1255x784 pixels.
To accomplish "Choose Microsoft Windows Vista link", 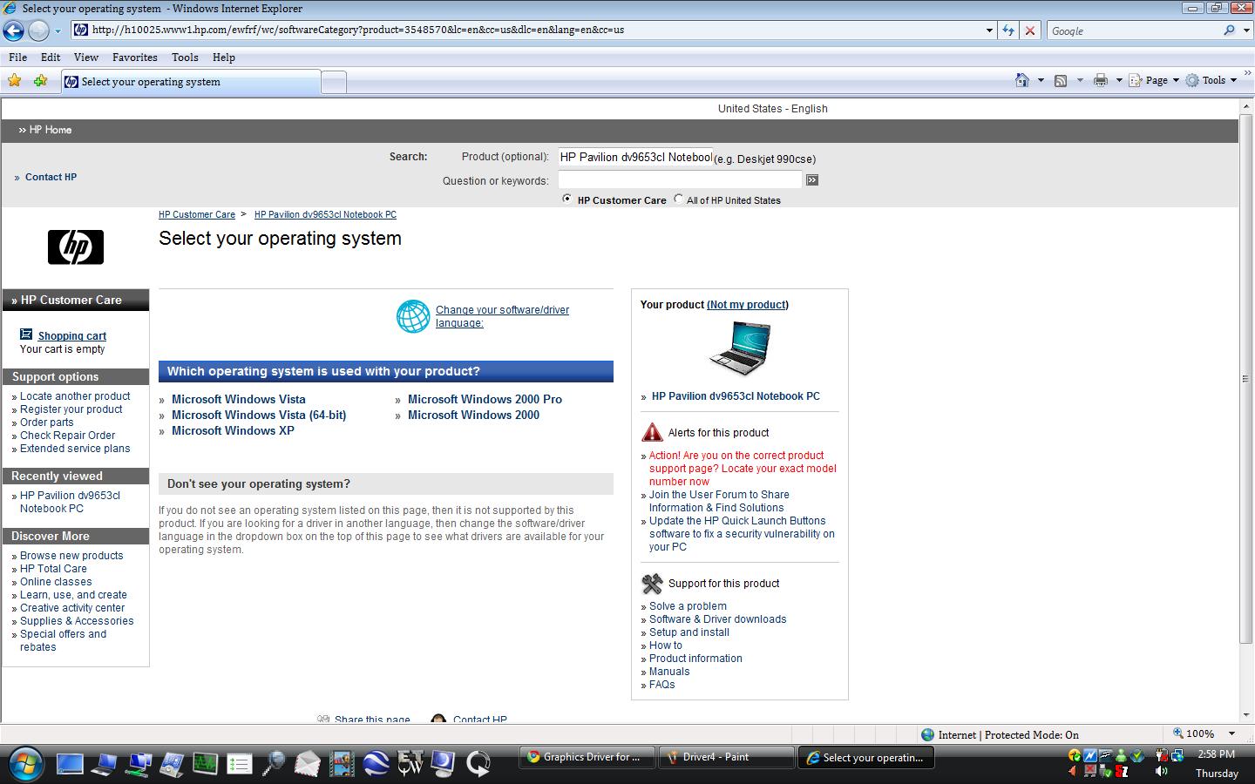I will point(239,399).
